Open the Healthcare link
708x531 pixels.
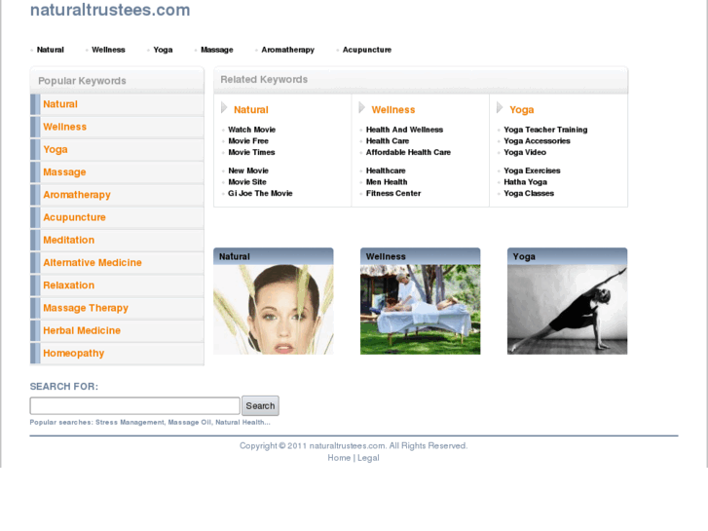click(x=386, y=171)
